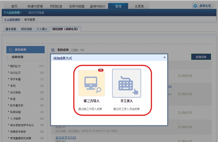Click the 成果在线 arrow icon

(x=195, y=6)
